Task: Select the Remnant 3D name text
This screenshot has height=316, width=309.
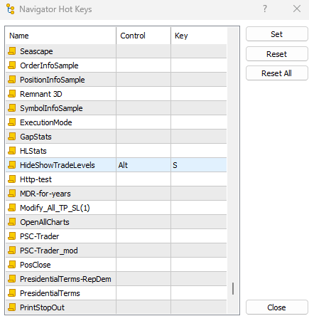Action: tap(41, 94)
